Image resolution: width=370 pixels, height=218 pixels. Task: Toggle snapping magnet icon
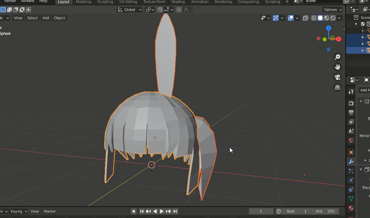click(160, 10)
